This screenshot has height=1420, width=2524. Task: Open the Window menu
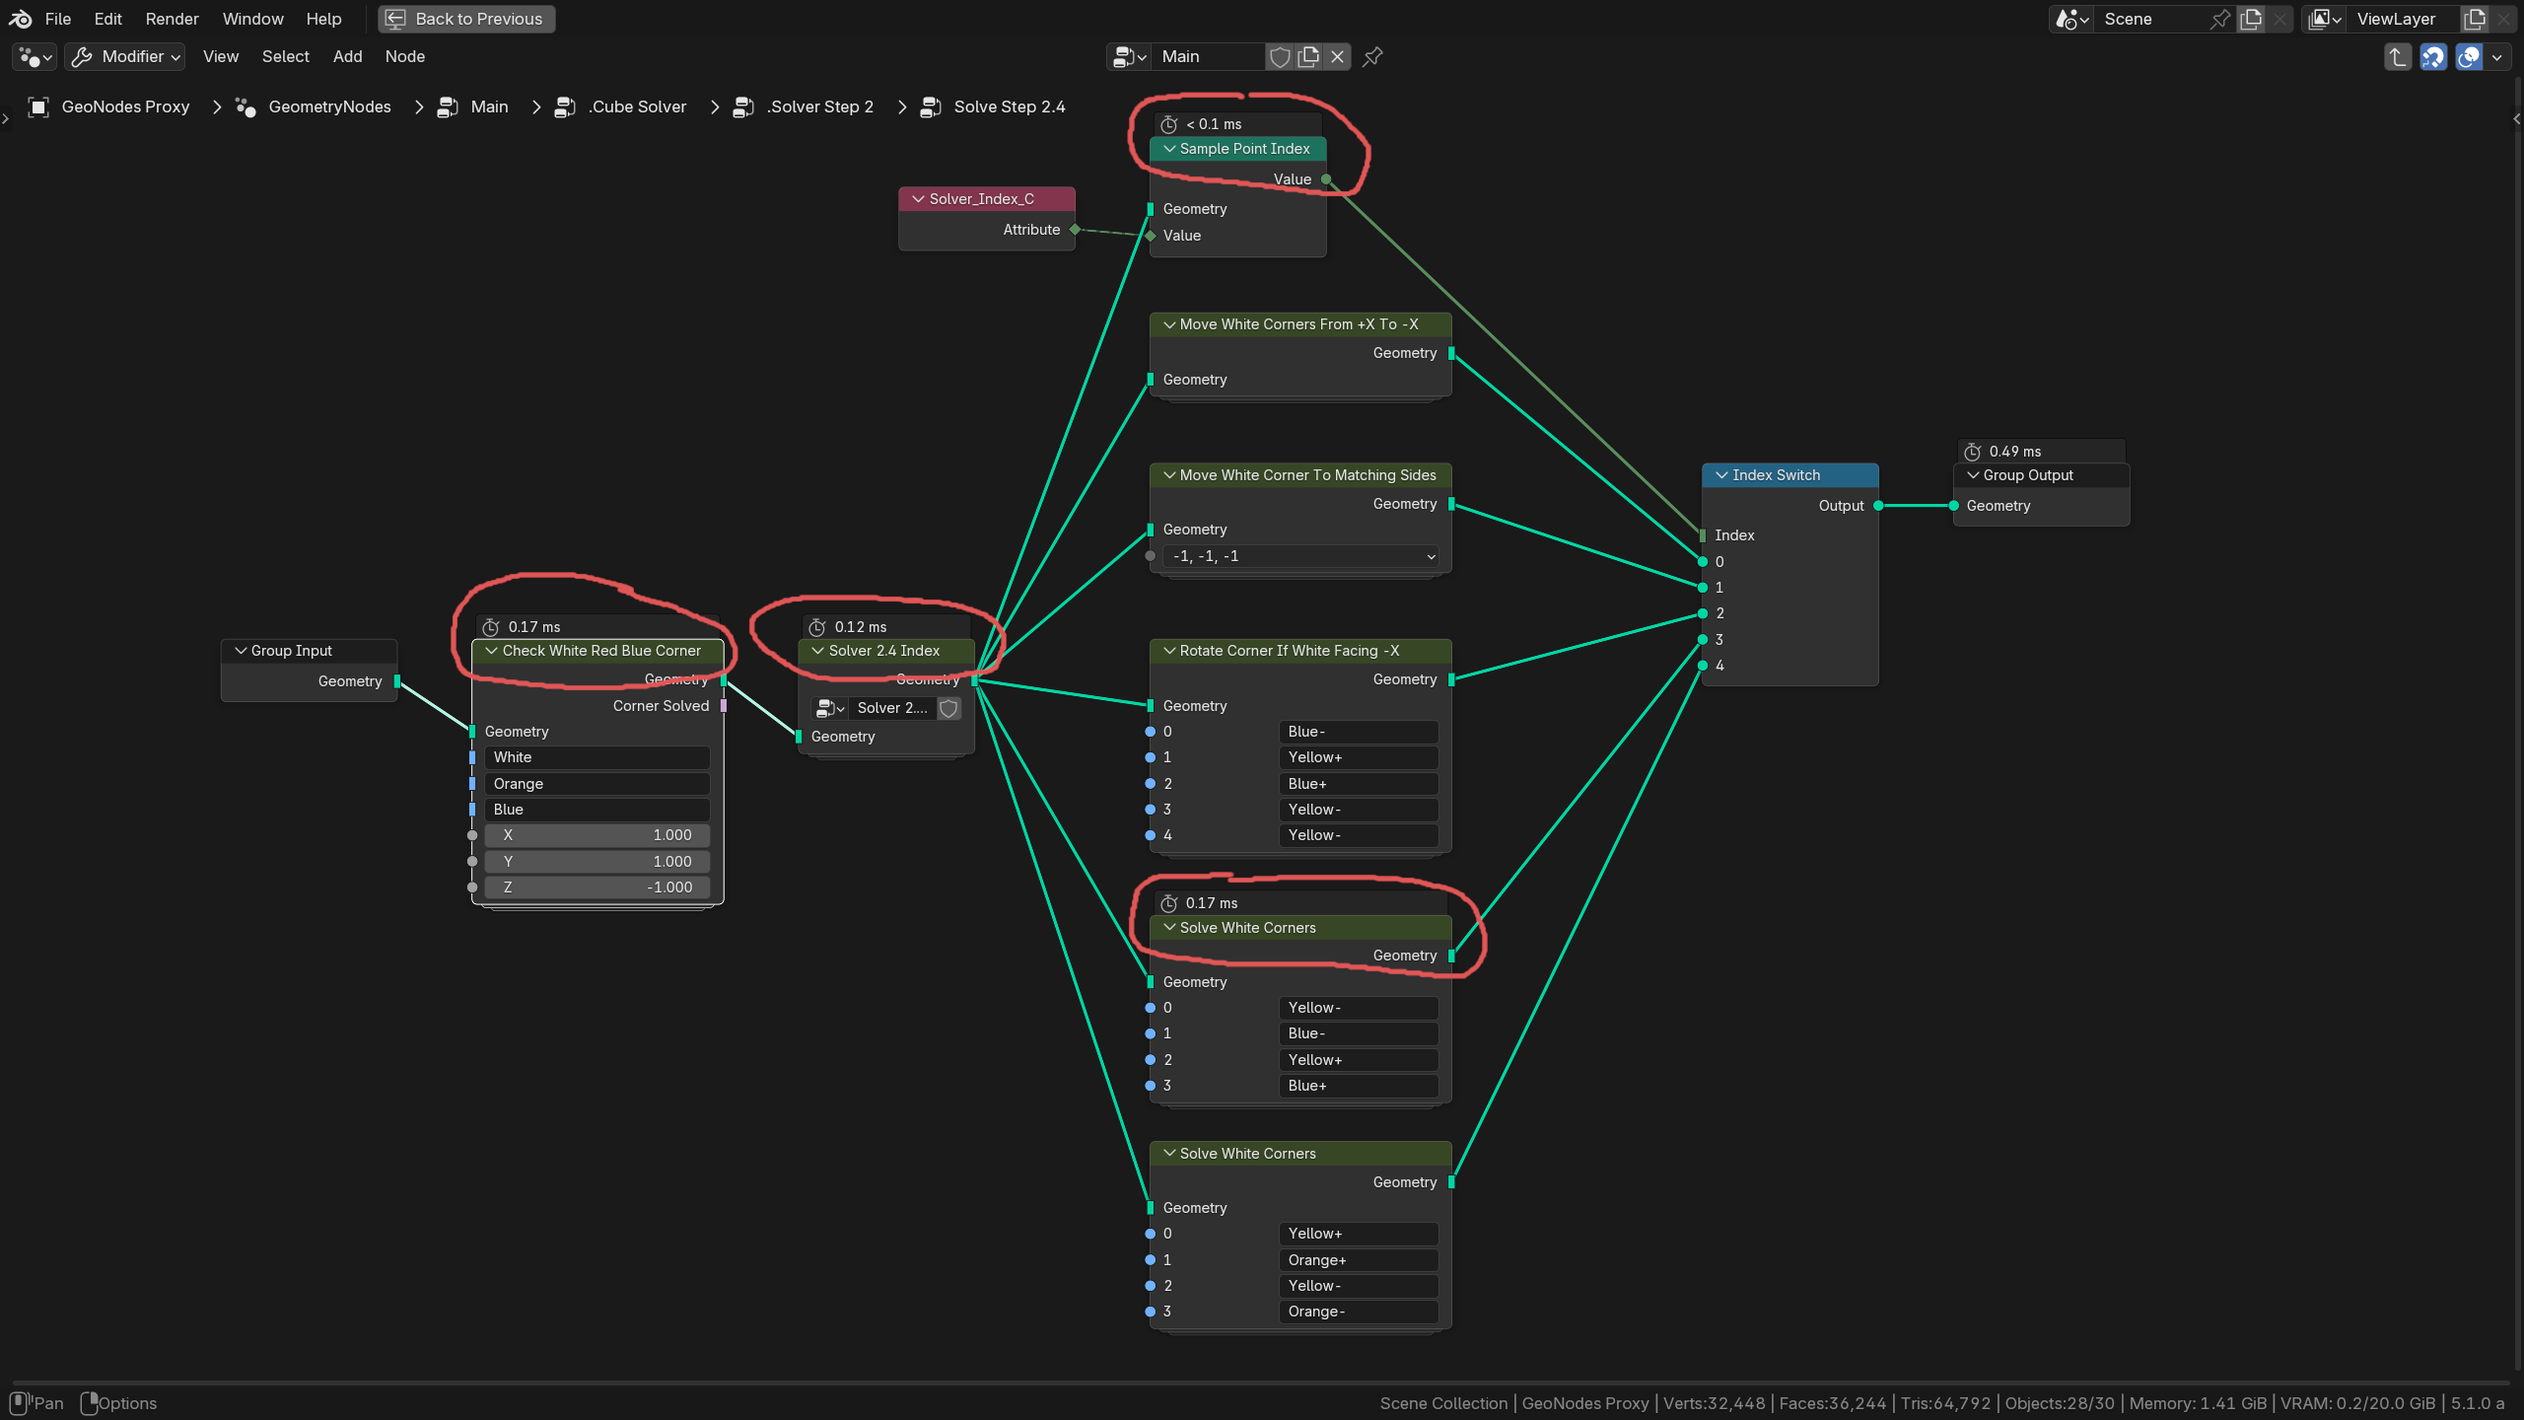point(253,19)
